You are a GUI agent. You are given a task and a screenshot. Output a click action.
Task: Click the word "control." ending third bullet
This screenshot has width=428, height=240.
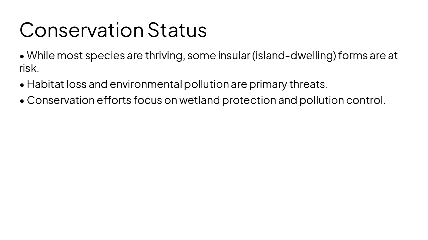(365, 100)
